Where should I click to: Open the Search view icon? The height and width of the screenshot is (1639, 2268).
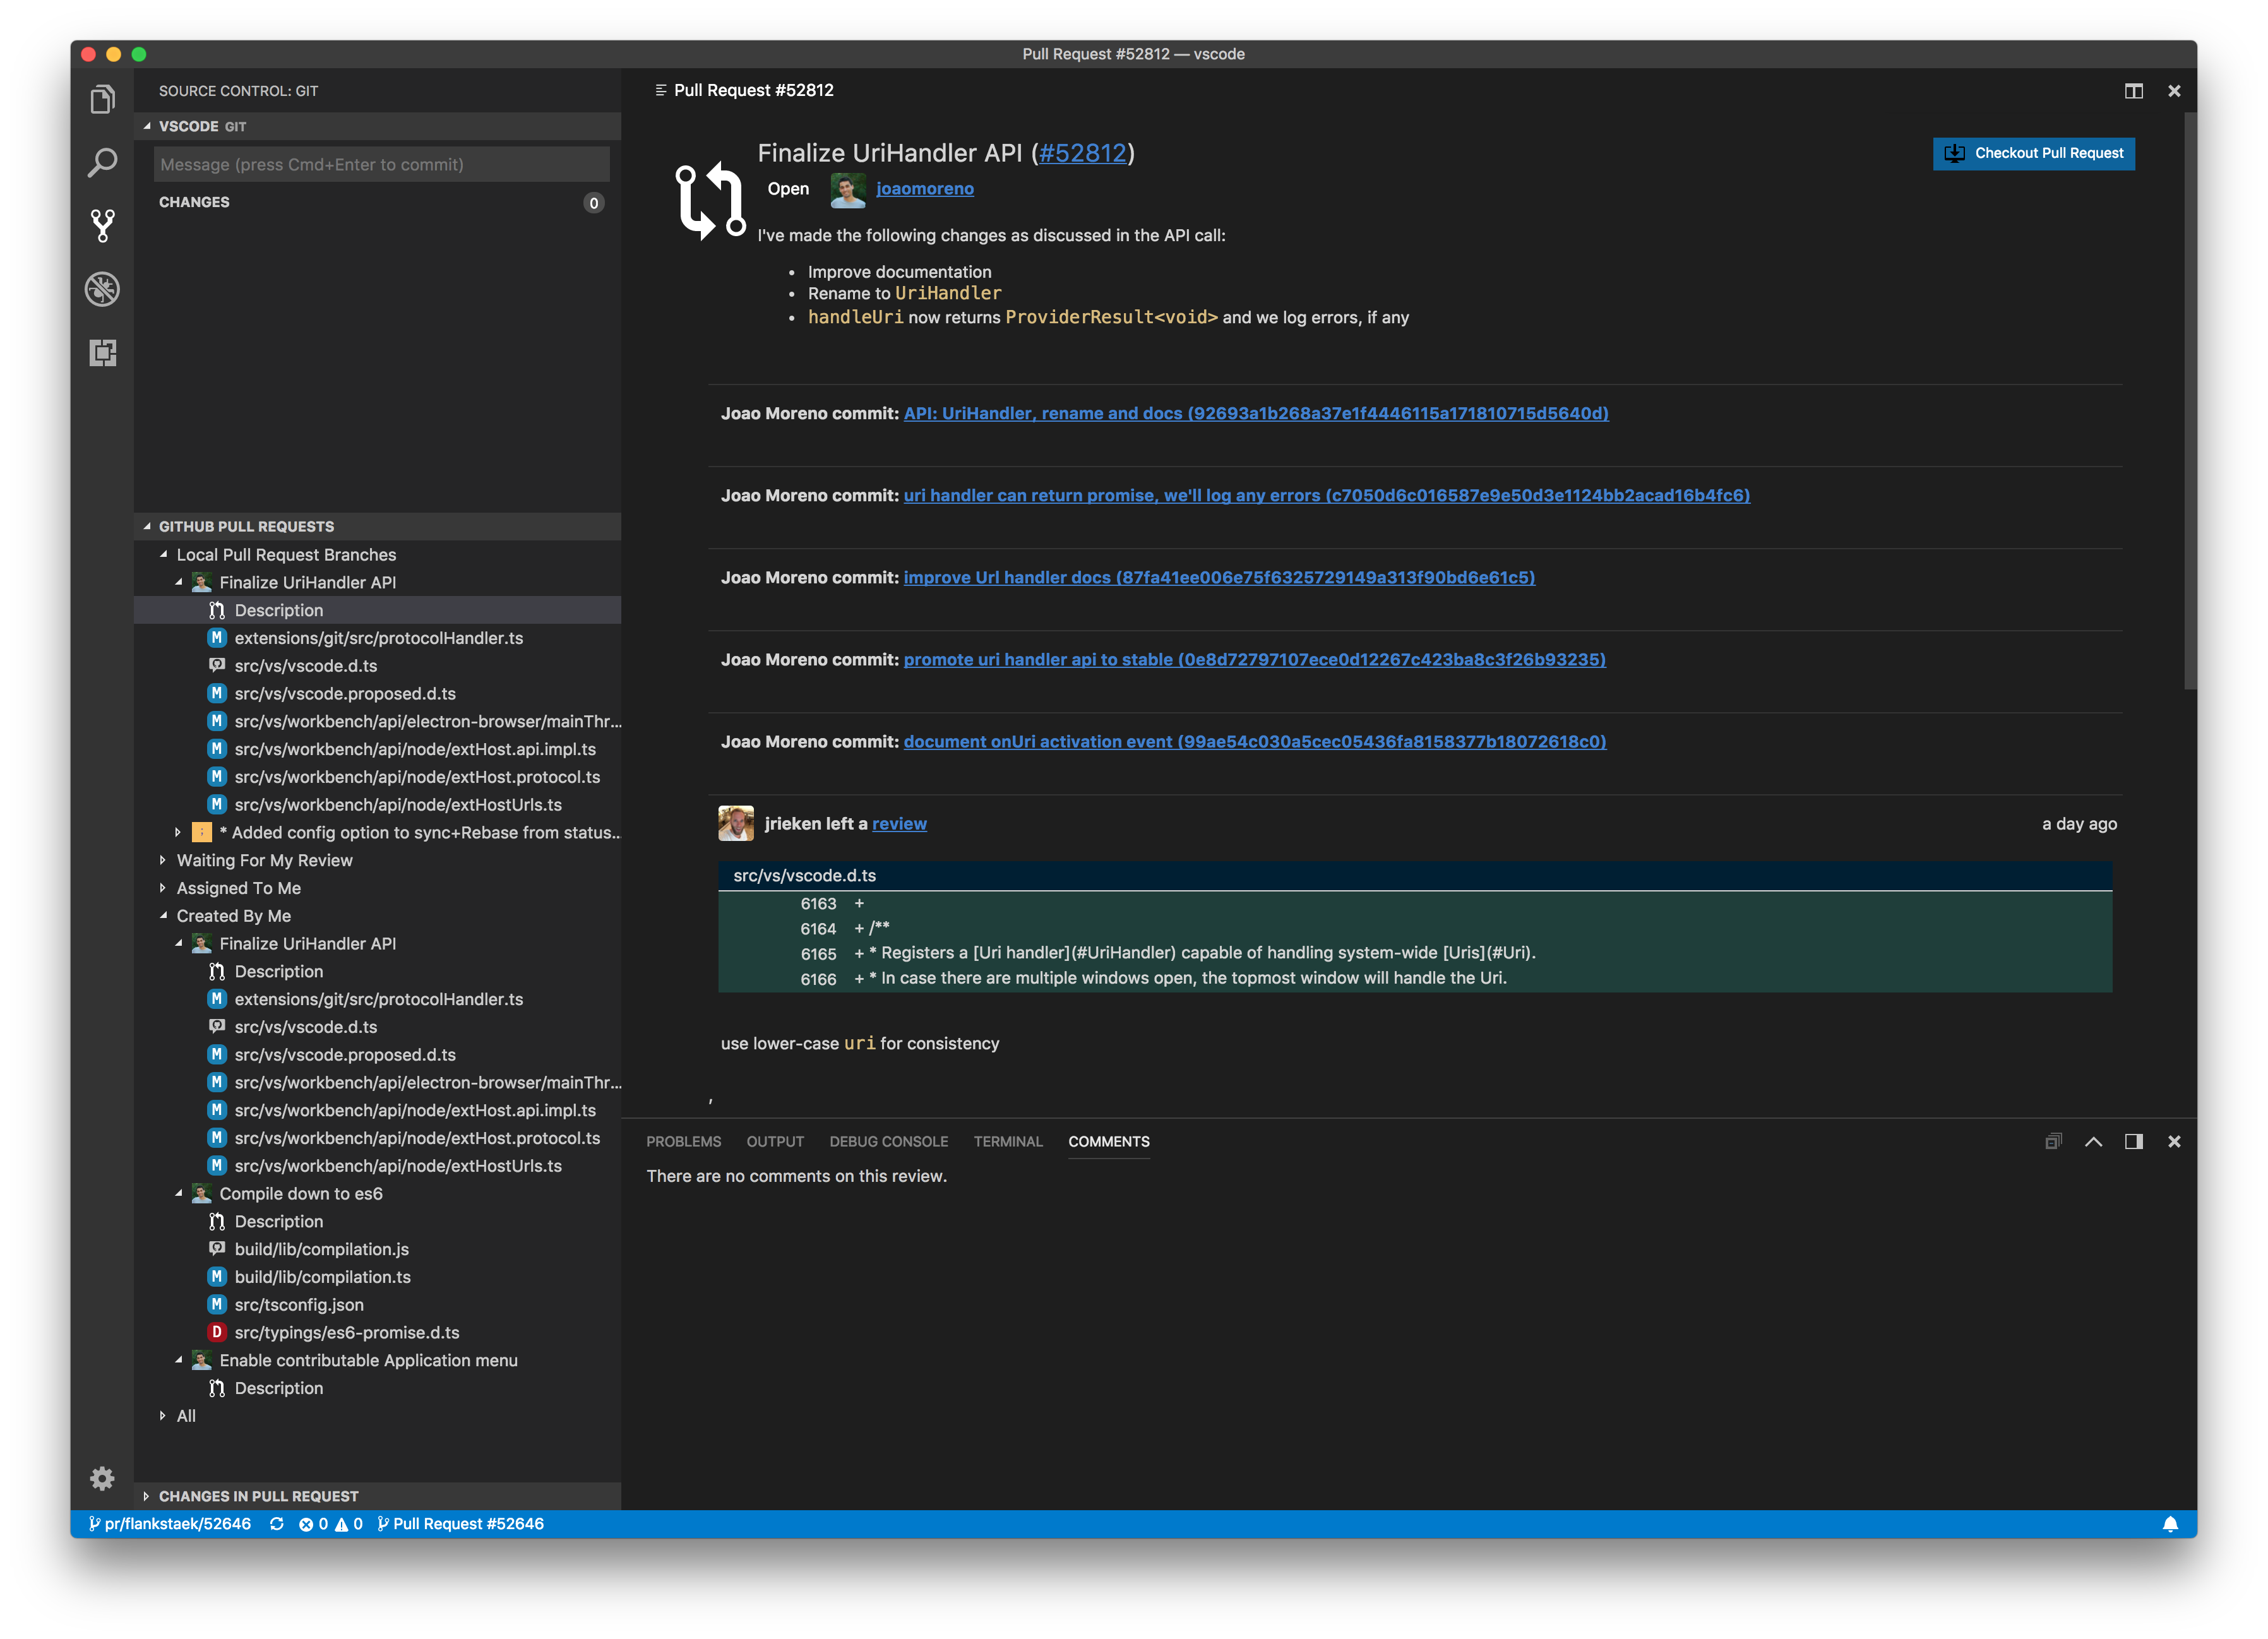pyautogui.click(x=102, y=162)
